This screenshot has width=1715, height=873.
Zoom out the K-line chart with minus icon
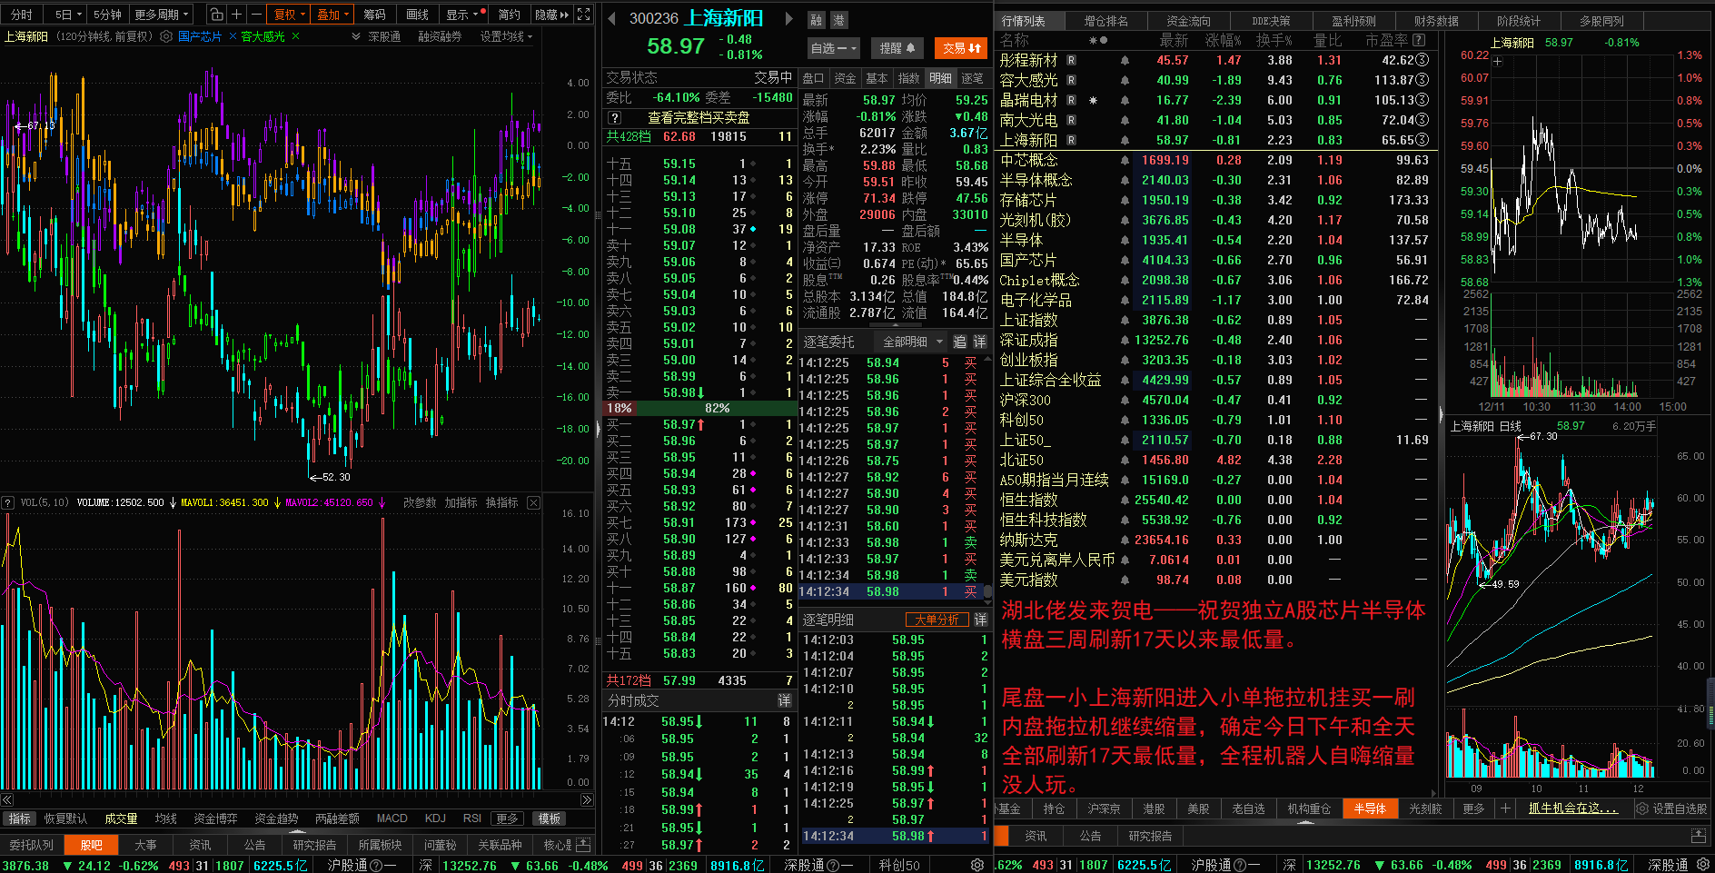pos(256,15)
